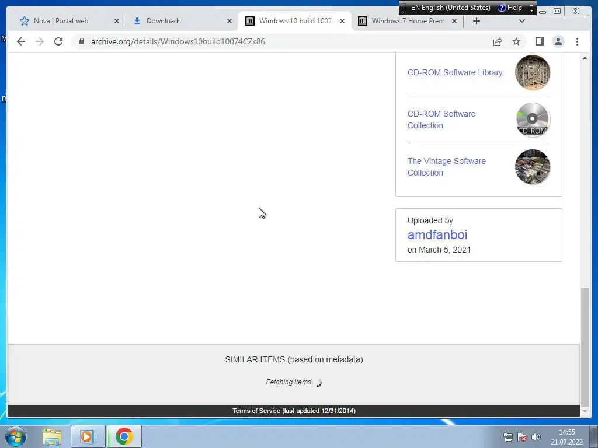Close the Windows 10 build tab
598x448 pixels.
342,22
